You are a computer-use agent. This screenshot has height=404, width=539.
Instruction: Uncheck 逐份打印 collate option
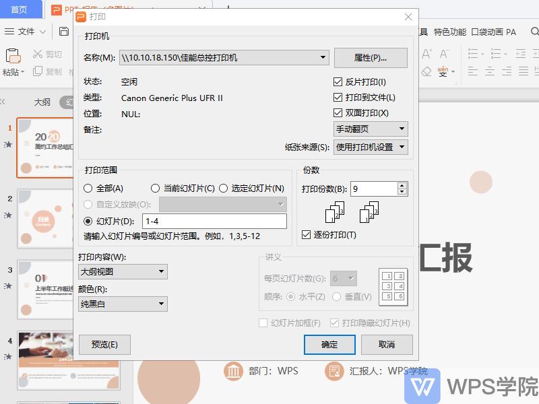click(x=306, y=235)
